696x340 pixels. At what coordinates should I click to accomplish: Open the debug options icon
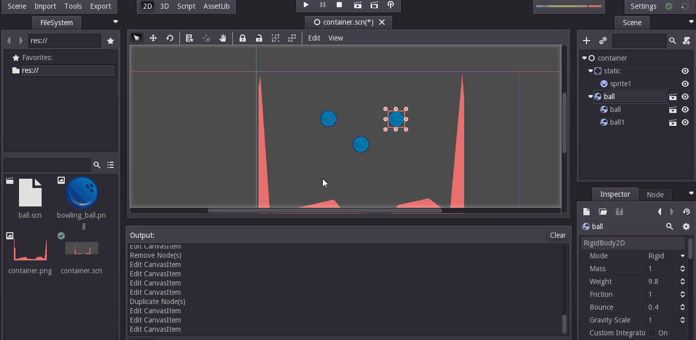391,5
